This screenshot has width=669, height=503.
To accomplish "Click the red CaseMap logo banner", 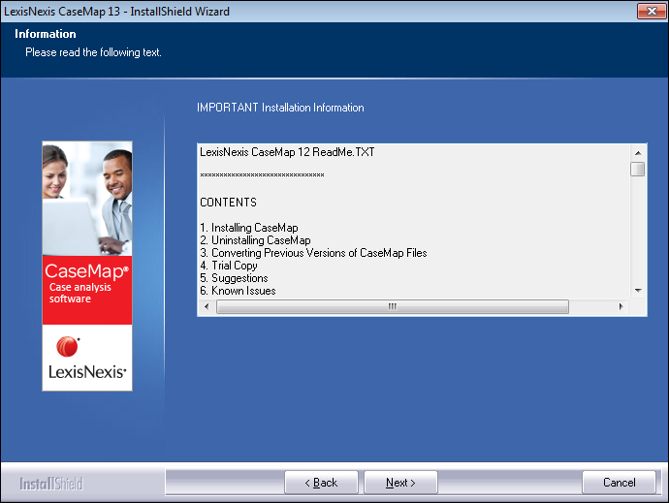I will click(x=87, y=286).
